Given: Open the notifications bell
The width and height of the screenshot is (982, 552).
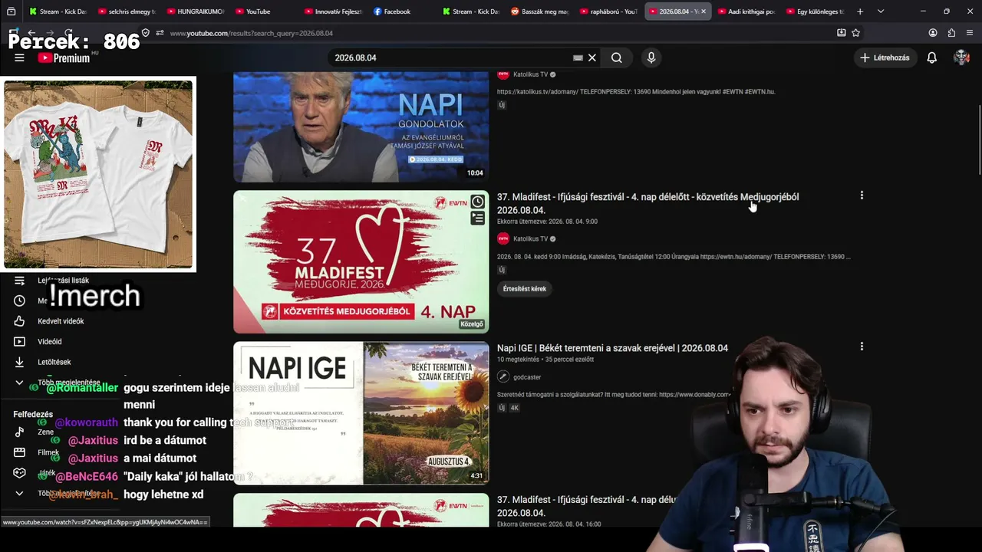Looking at the screenshot, I should pyautogui.click(x=932, y=58).
